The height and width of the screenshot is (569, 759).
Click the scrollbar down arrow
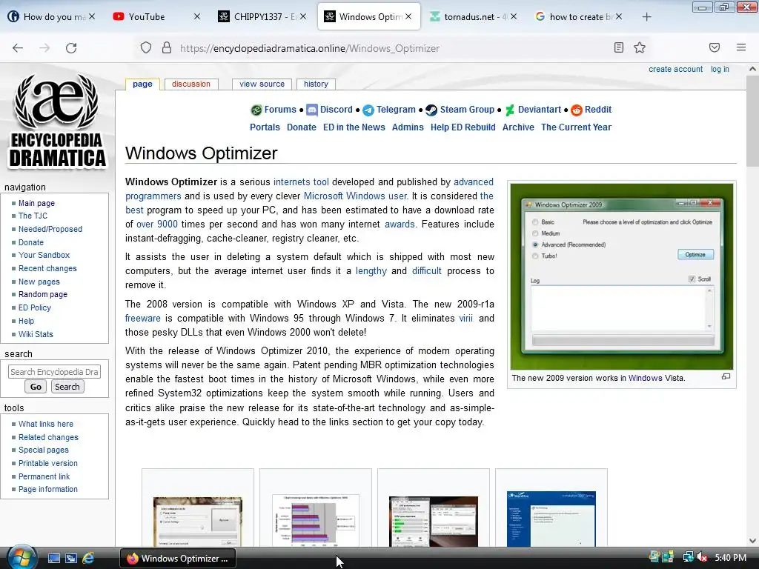[752, 541]
